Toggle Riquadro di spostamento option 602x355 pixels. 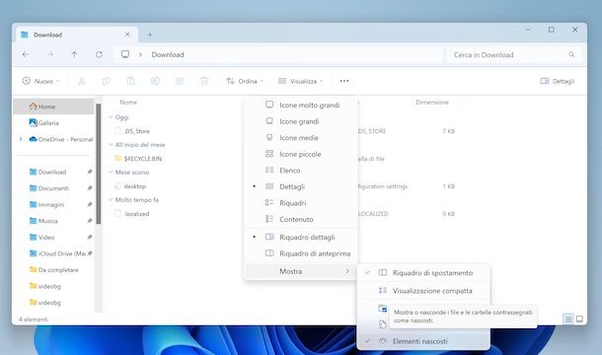(x=423, y=273)
